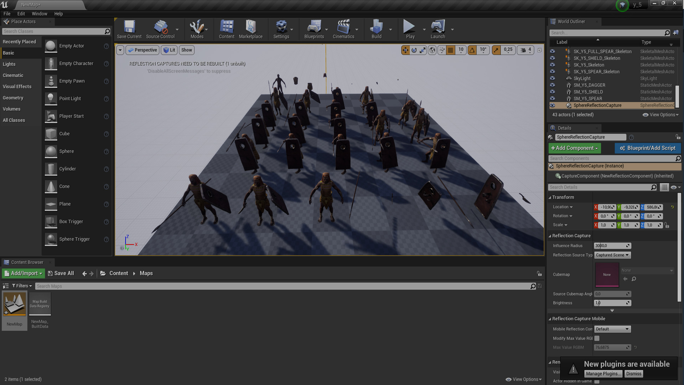This screenshot has width=684, height=385.
Task: Toggle grid snapping in viewport toolbar
Action: pos(451,50)
